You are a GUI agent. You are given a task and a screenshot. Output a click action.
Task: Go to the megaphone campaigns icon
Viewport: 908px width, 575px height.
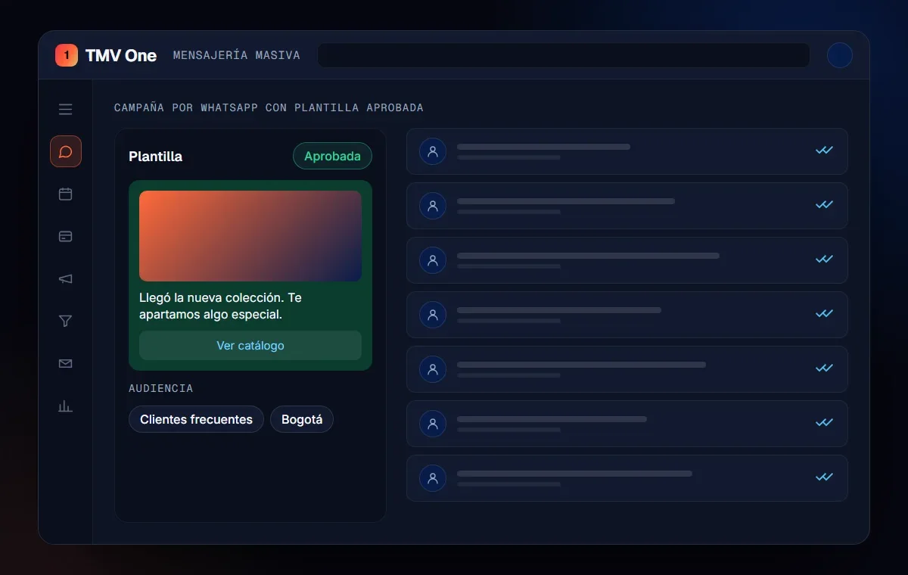click(66, 279)
